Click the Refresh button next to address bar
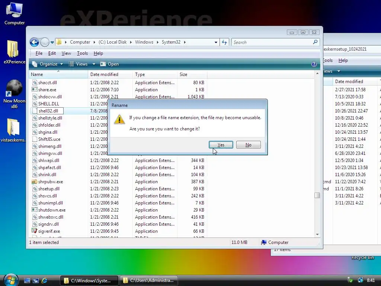The height and width of the screenshot is (286, 381). pyautogui.click(x=224, y=42)
